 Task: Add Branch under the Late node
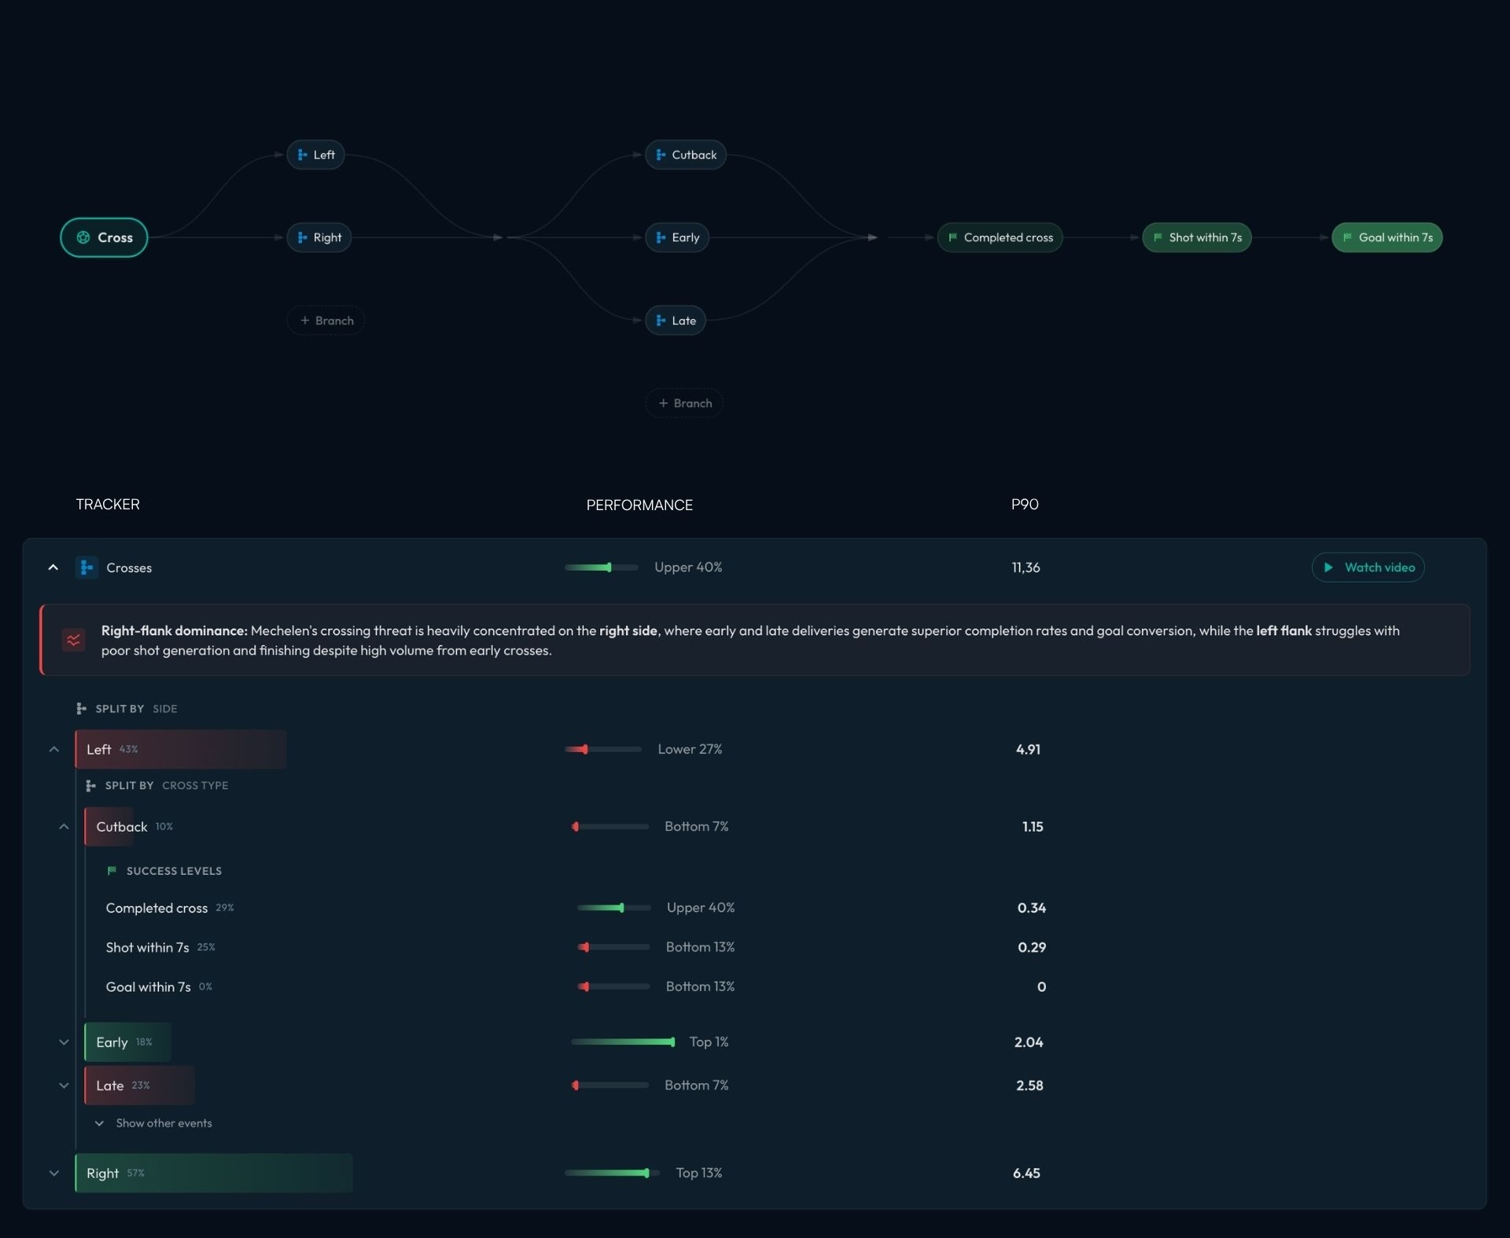click(x=684, y=403)
